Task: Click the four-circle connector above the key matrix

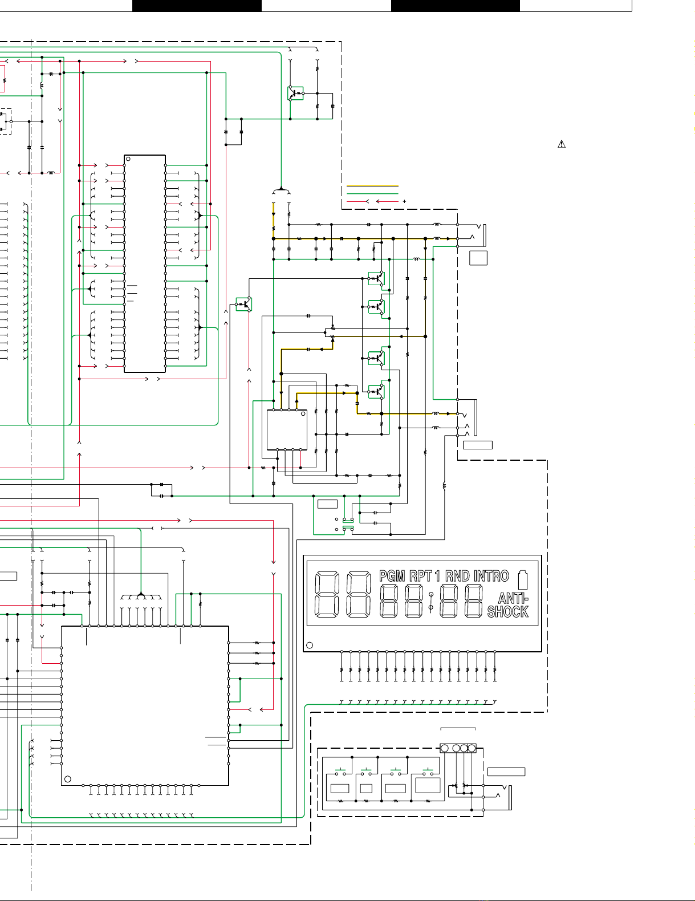Action: [x=458, y=748]
